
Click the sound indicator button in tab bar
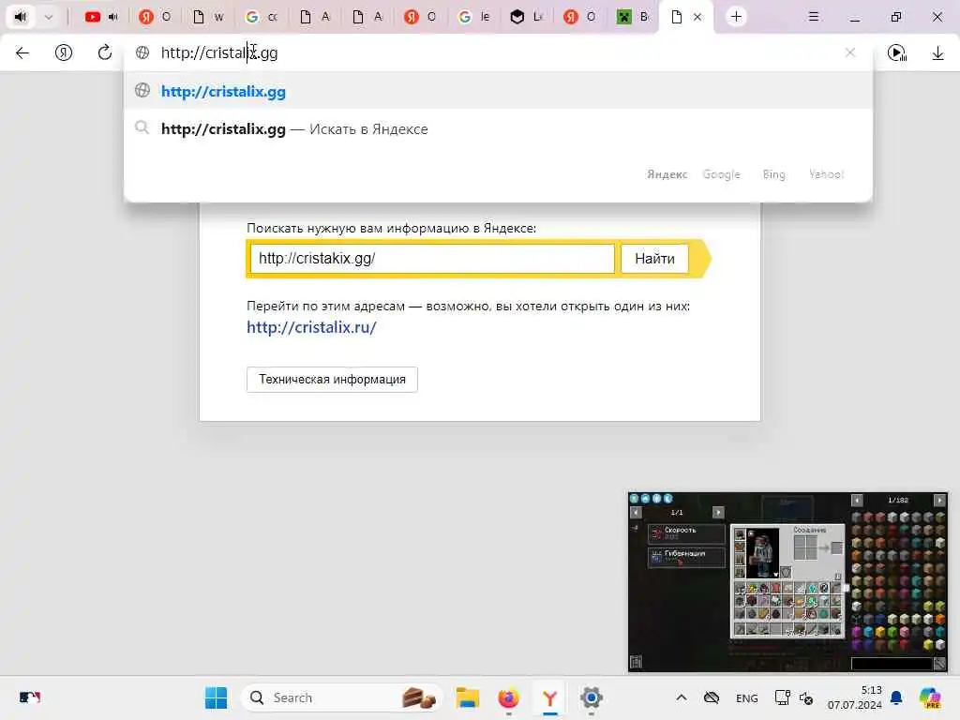(x=21, y=17)
